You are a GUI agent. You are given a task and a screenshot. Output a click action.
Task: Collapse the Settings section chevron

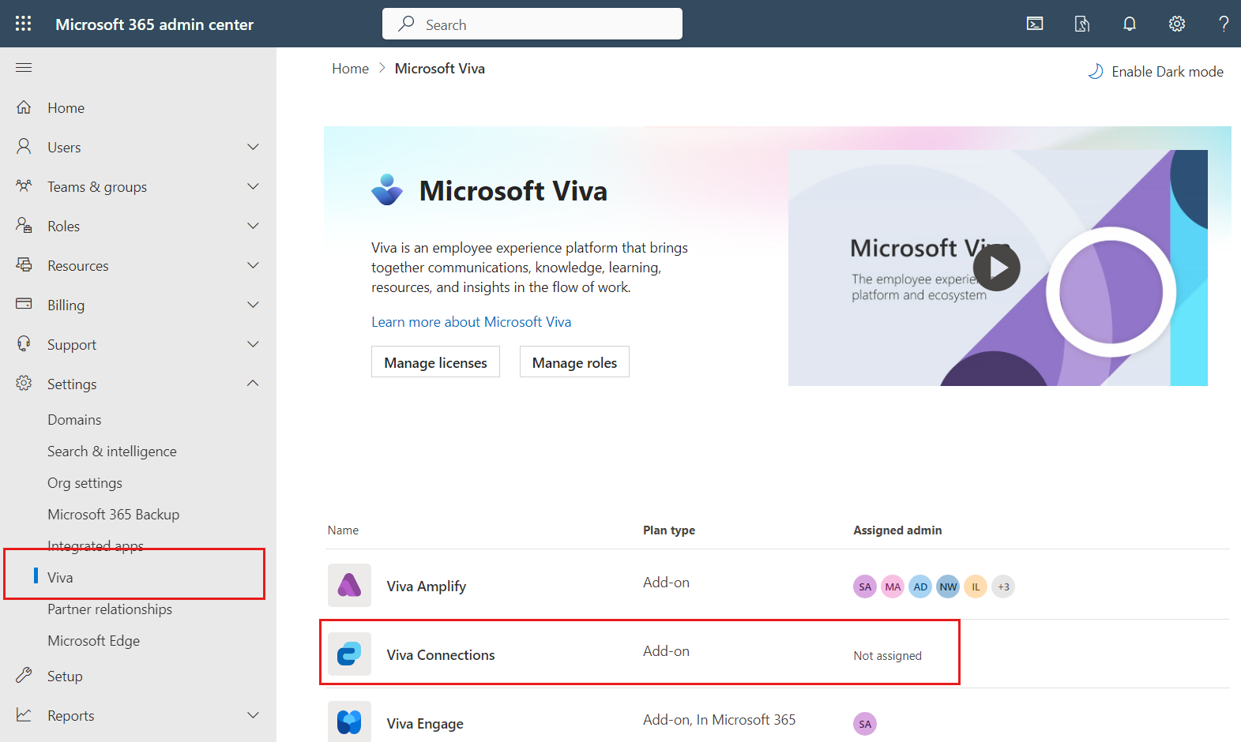(253, 384)
